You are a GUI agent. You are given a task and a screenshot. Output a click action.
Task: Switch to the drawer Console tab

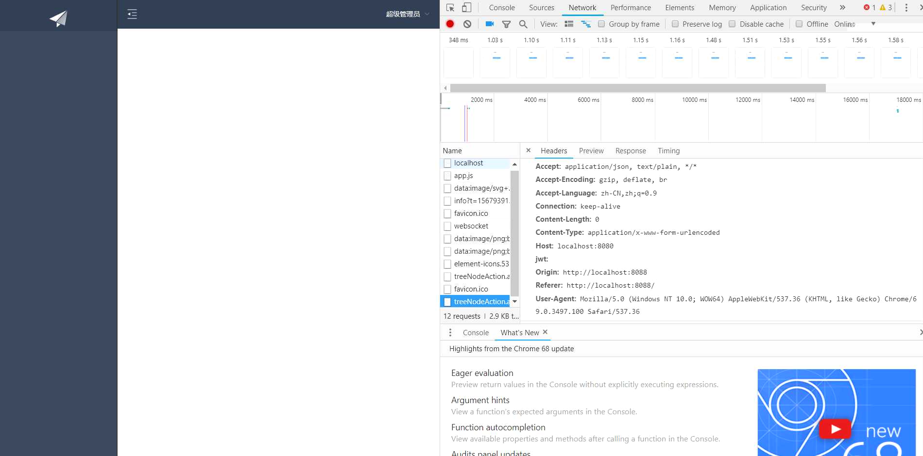476,333
